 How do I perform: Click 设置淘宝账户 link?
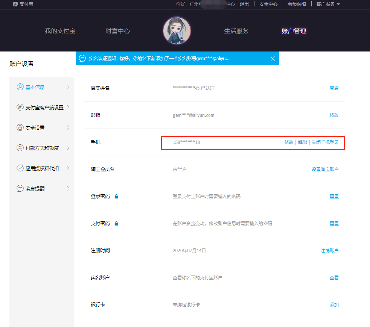point(325,170)
